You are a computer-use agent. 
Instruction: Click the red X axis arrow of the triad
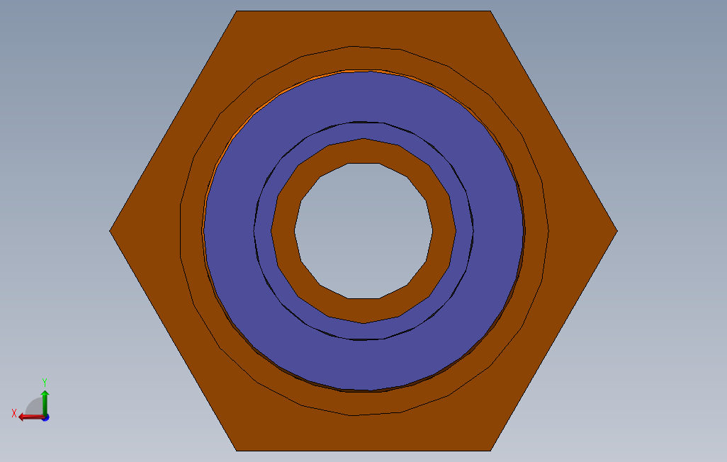coord(31,417)
